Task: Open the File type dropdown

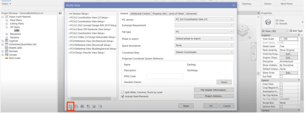Action: pos(204,32)
